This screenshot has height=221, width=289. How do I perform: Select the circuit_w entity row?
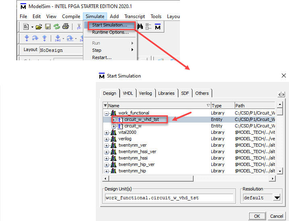click(189, 126)
